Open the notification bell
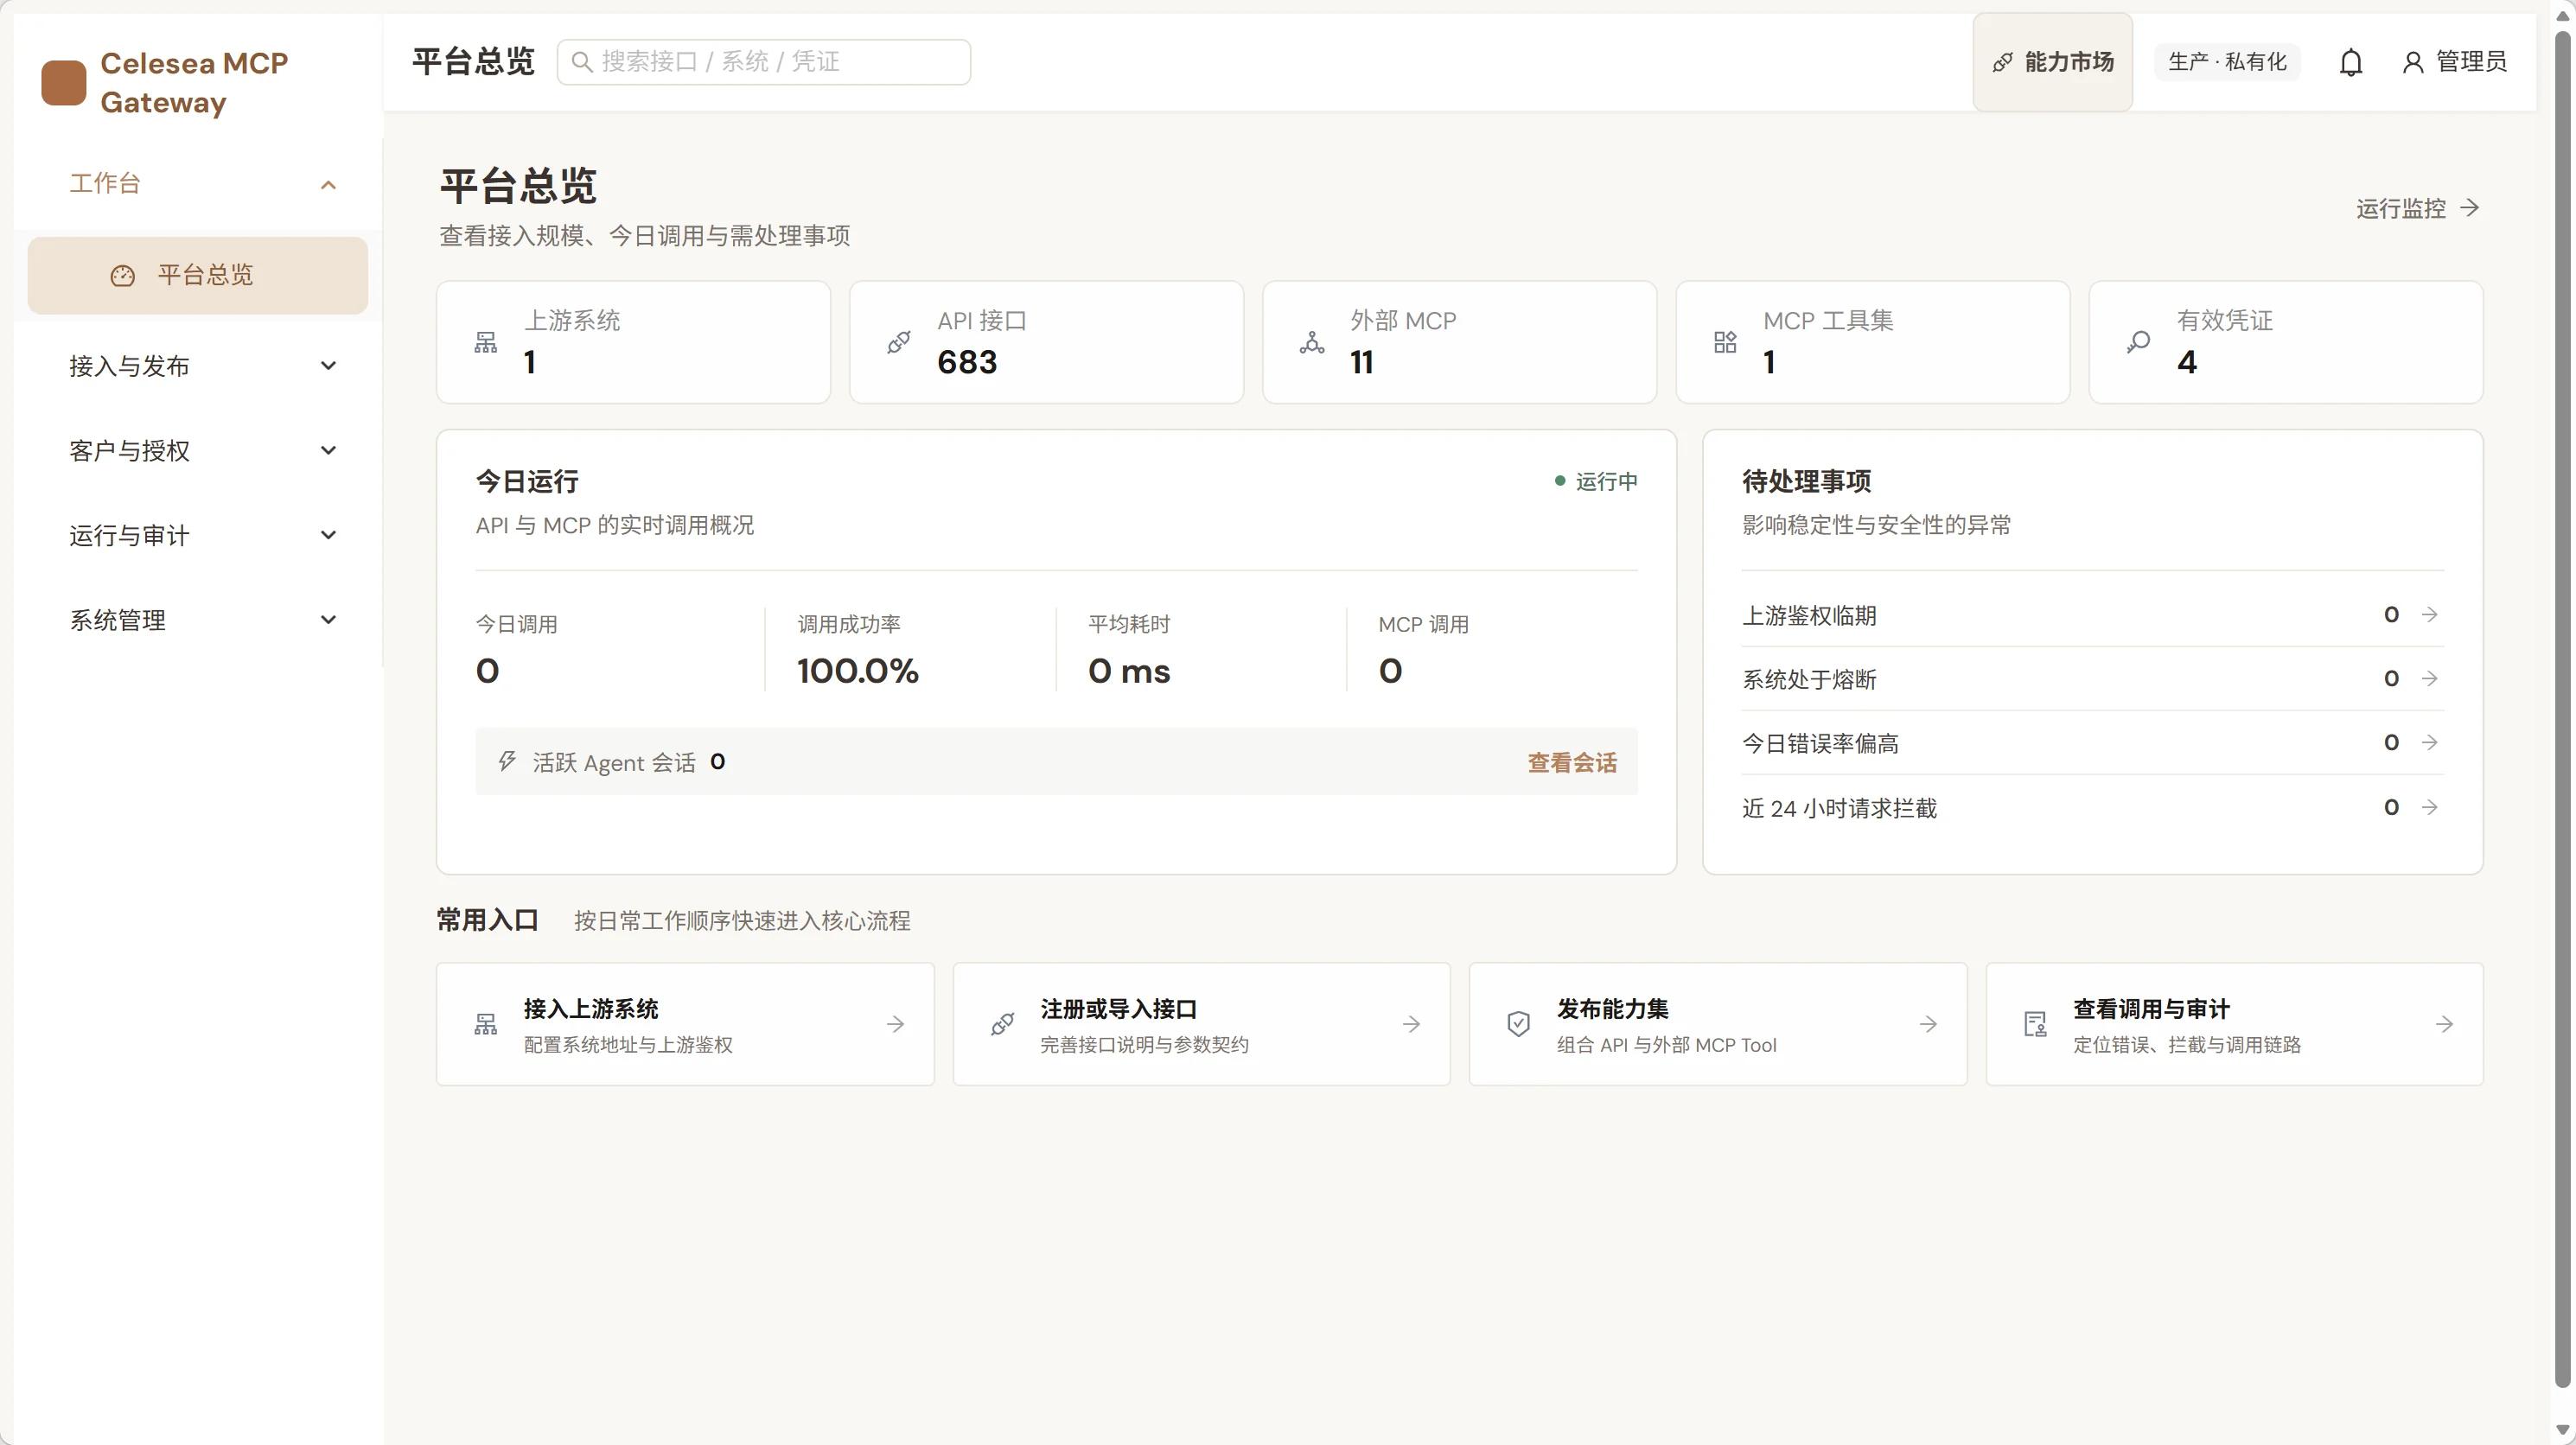 (2351, 62)
